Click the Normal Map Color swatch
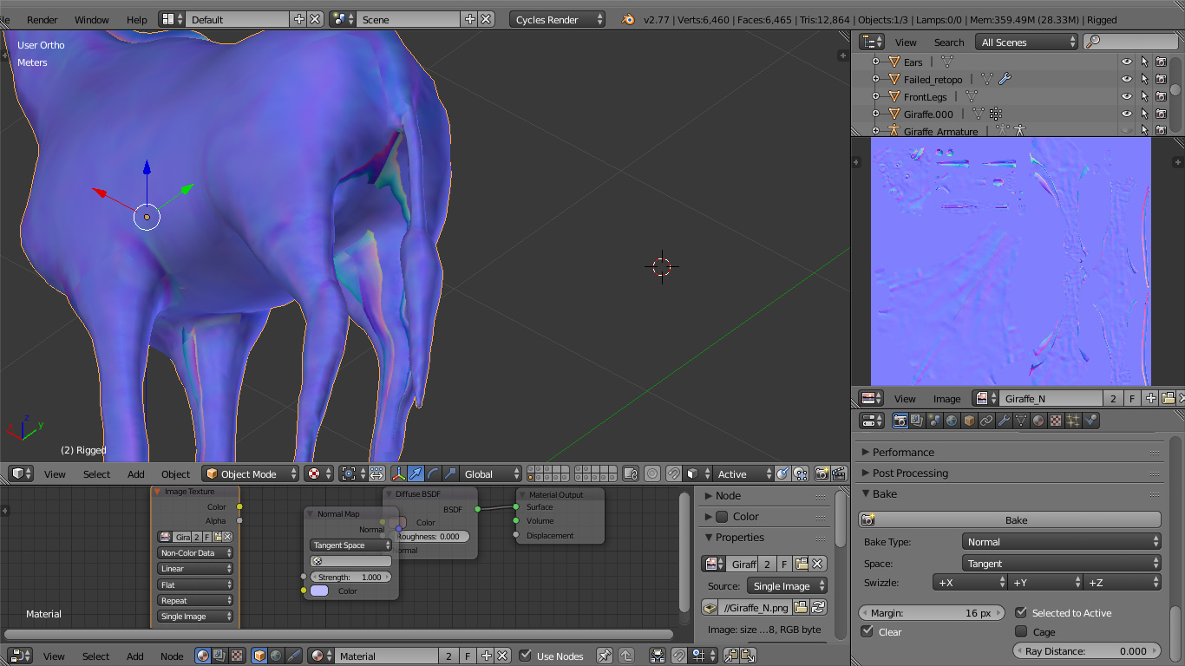The image size is (1185, 666). pos(319,591)
